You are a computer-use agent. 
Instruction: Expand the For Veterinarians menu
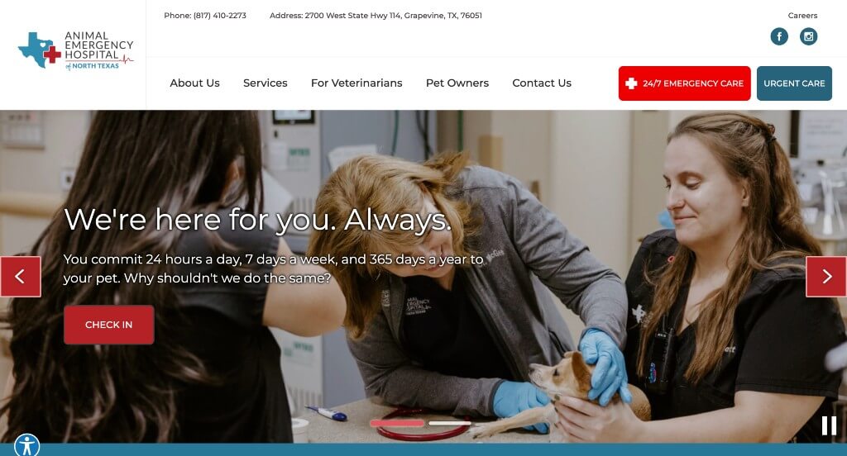click(357, 83)
